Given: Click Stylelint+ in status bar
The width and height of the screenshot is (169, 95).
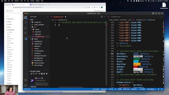Looking at the screenshot, I should coord(134,89).
